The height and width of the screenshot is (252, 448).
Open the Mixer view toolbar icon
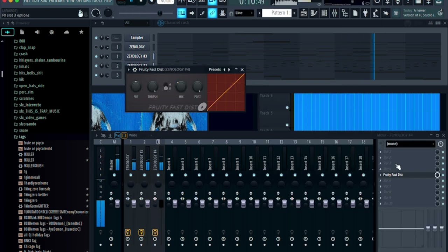(335, 13)
